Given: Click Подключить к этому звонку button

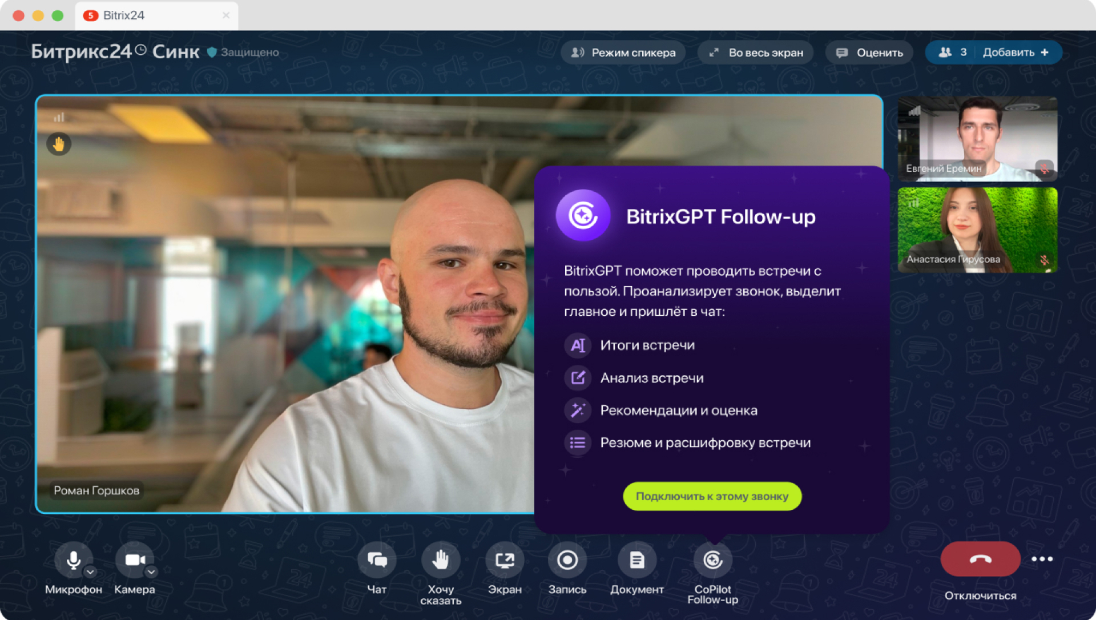Looking at the screenshot, I should coord(712,496).
